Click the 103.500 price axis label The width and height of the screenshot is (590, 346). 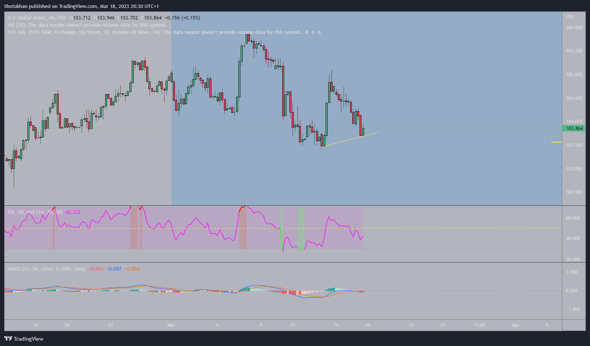pos(574,145)
